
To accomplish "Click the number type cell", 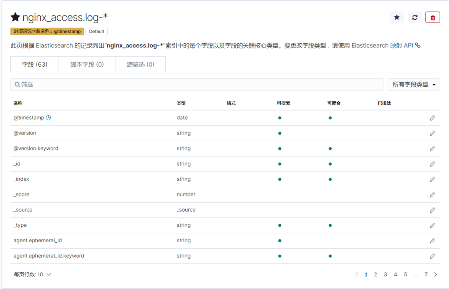I will pos(186,195).
